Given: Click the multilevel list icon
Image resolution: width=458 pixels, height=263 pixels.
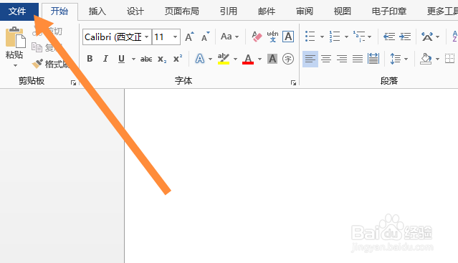Looking at the screenshot, I should [359, 37].
